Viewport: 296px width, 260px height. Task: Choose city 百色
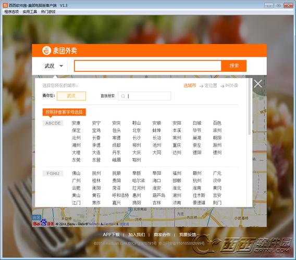[217, 123]
